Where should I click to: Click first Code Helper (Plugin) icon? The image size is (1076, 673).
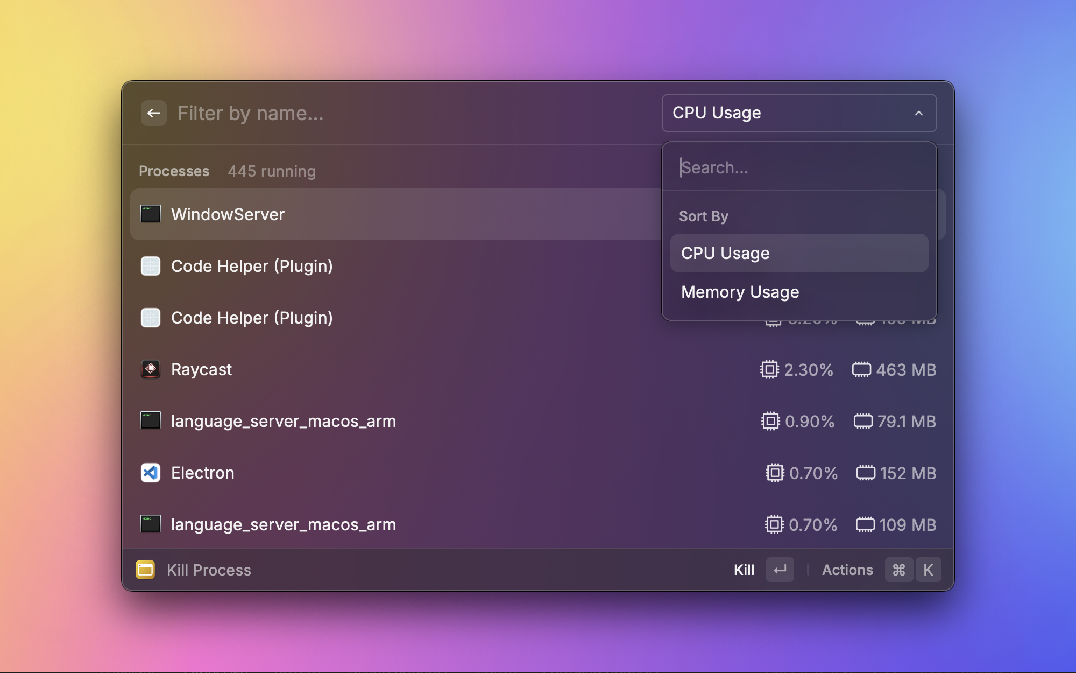coord(151,266)
